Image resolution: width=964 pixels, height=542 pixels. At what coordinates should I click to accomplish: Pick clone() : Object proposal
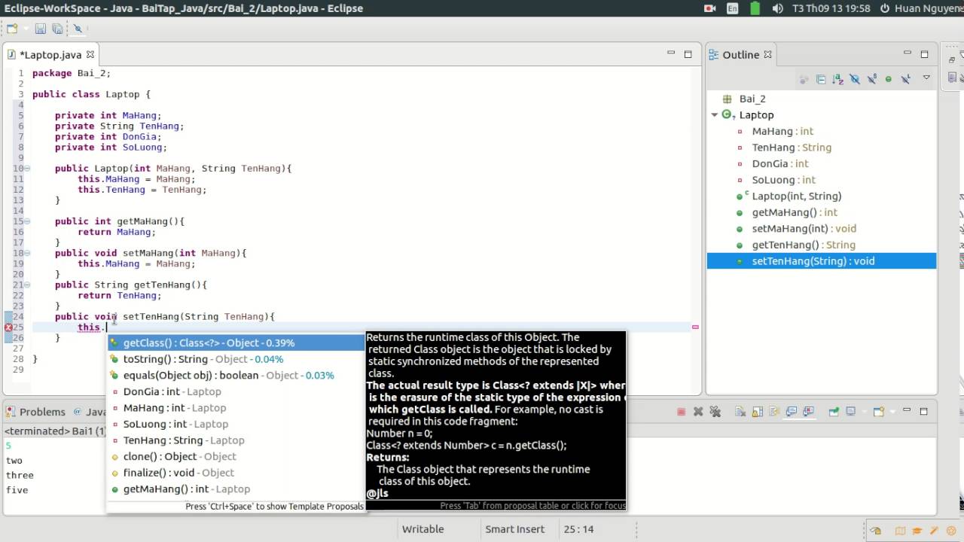[235, 456]
